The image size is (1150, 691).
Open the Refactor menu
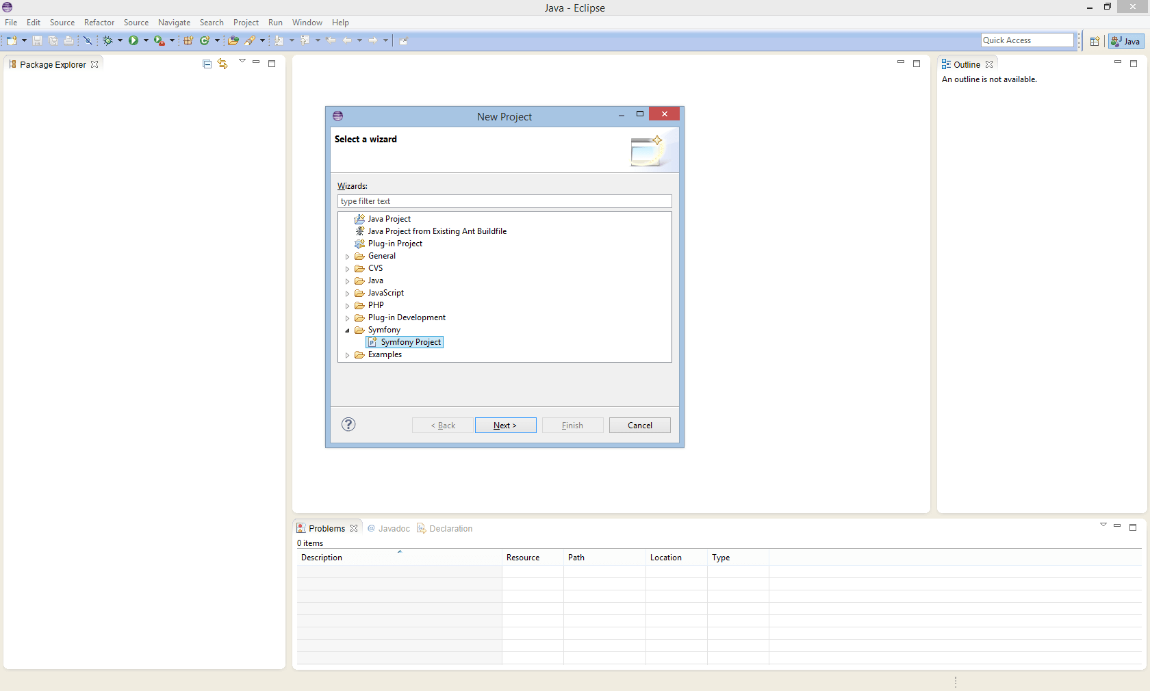click(99, 23)
